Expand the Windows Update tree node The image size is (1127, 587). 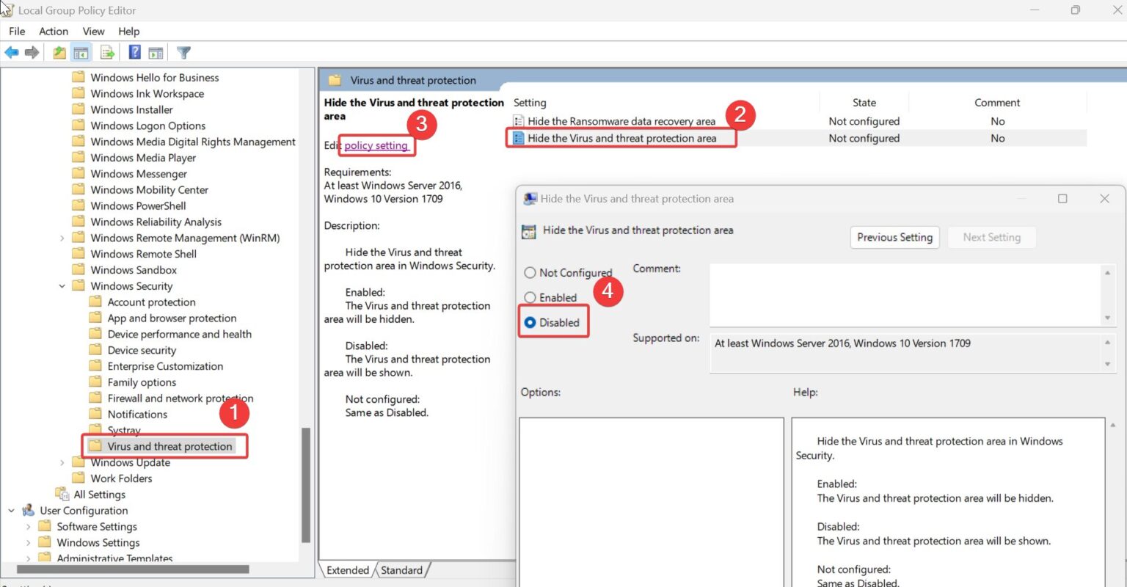click(x=62, y=462)
